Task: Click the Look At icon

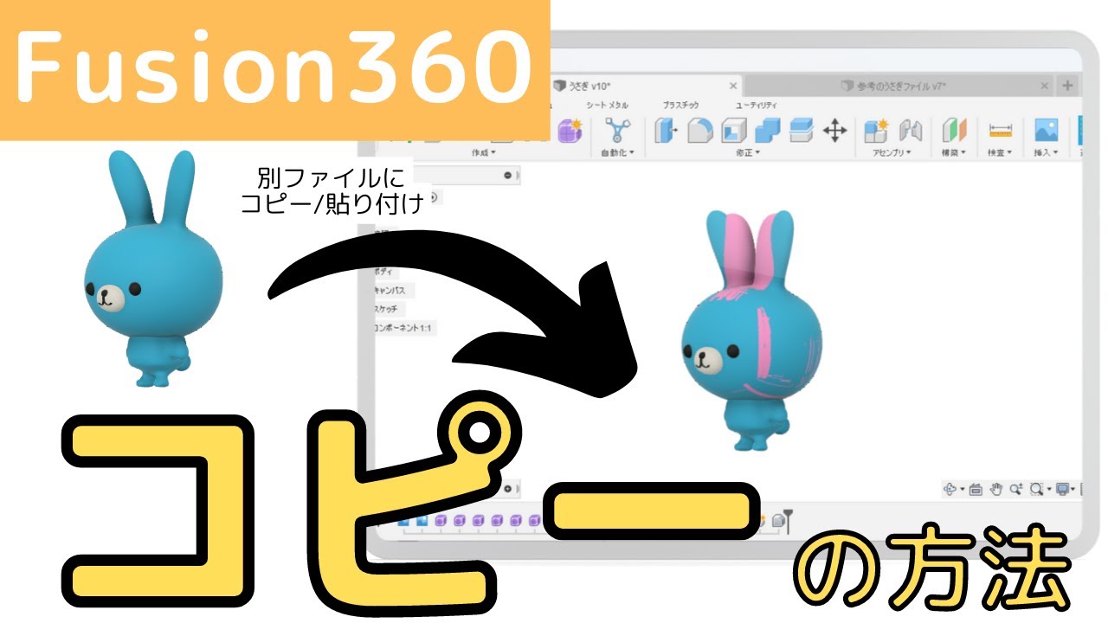Action: click(976, 490)
